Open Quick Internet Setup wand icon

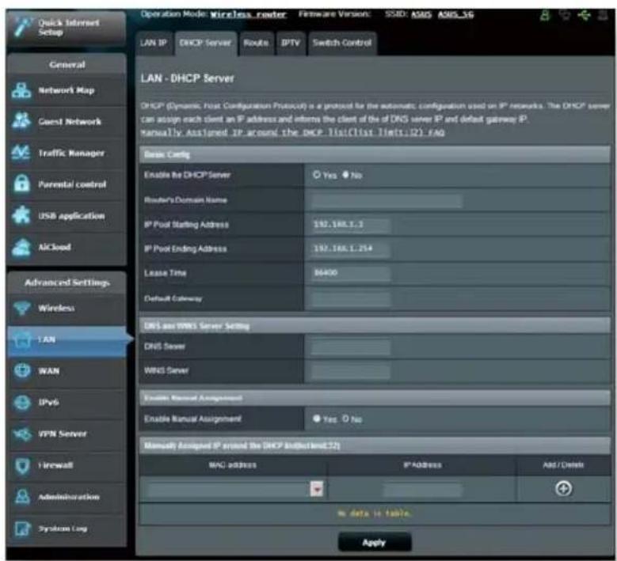22,27
